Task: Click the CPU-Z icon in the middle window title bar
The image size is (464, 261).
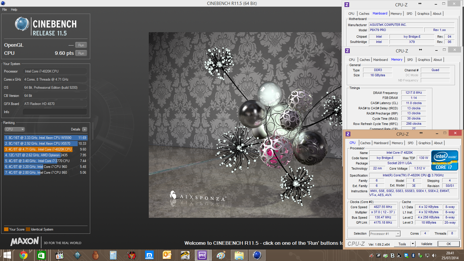Action: pos(347,51)
